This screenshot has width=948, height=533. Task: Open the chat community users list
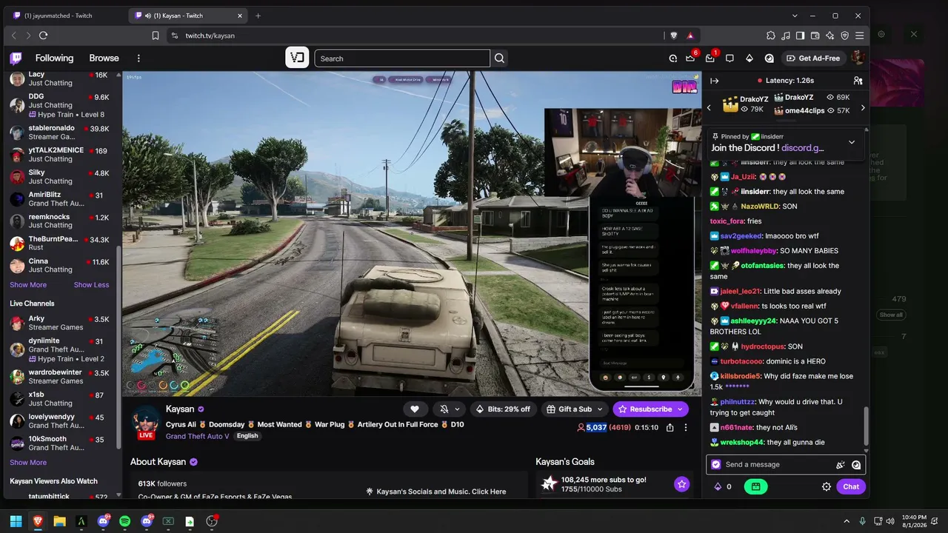coord(858,81)
